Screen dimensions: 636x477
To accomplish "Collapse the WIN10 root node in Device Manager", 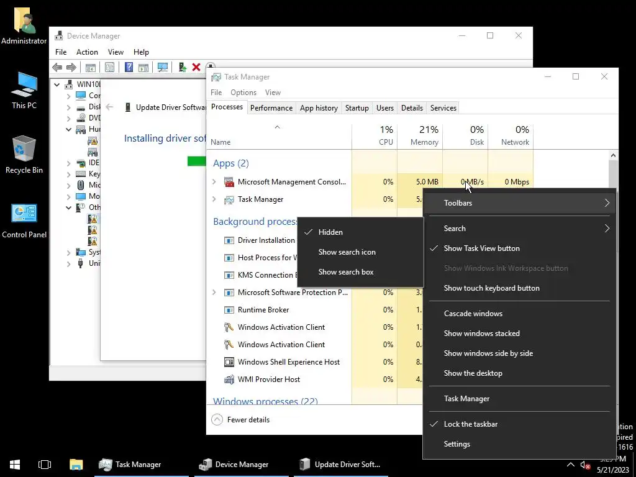I will click(x=57, y=84).
